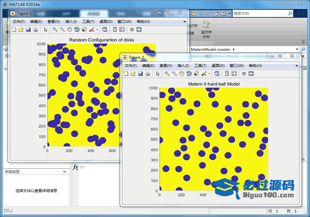Select Pan hand tool in Figure 1
Image resolution: width=310 pixels, height=217 pixels.
69,30
